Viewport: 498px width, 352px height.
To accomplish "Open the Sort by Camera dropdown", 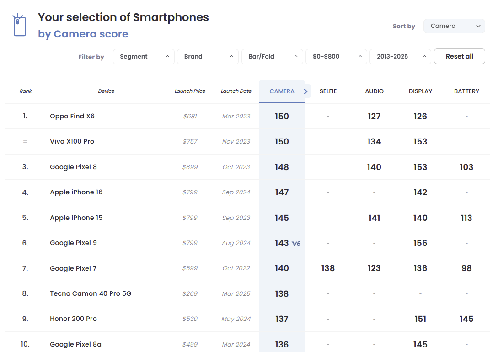I will pyautogui.click(x=454, y=26).
